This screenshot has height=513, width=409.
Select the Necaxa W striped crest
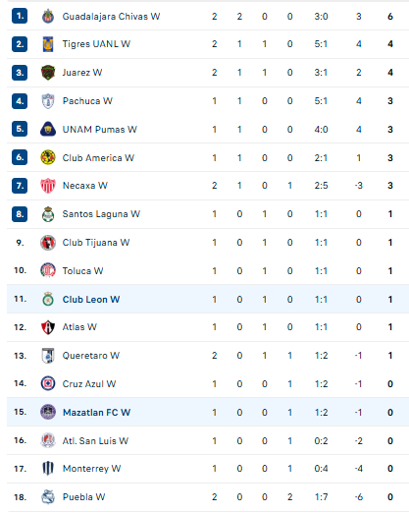tap(48, 186)
